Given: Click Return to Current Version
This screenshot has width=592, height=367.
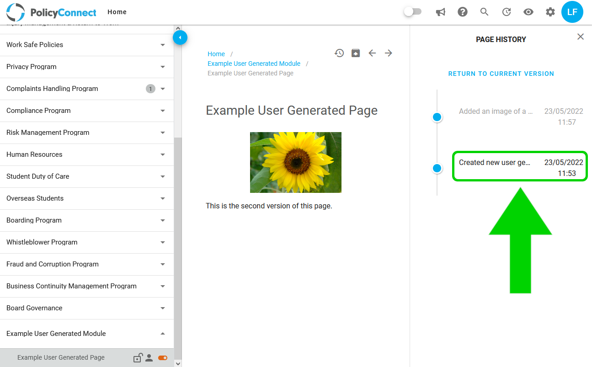Looking at the screenshot, I should (x=501, y=74).
